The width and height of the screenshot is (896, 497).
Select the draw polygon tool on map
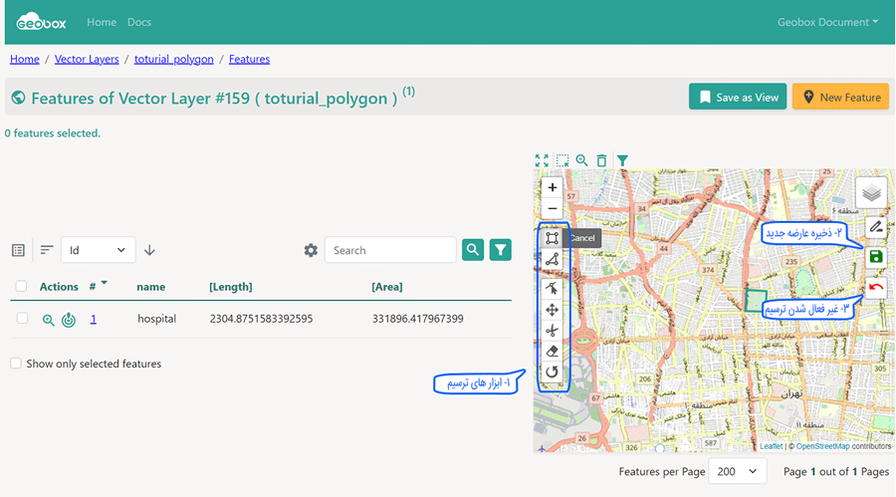coord(552,238)
